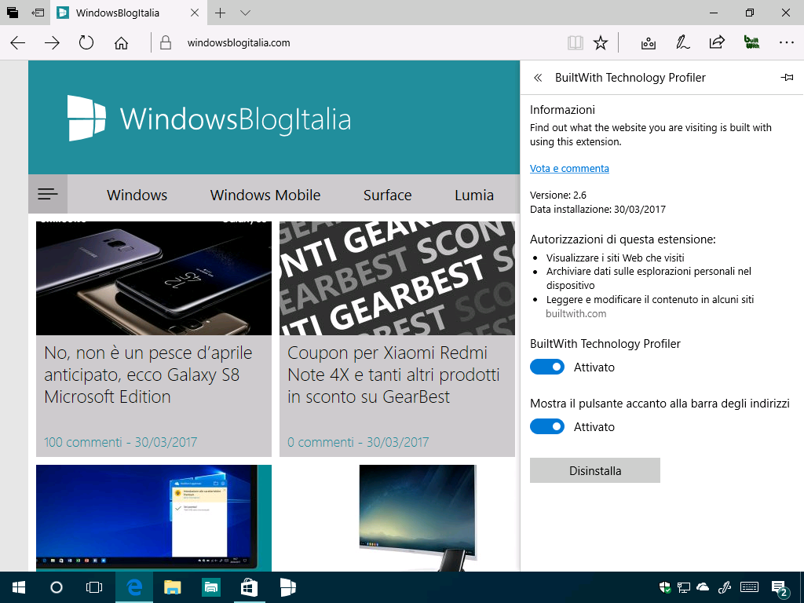This screenshot has height=603, width=804.
Task: Disable the BuiltWith Technology Profiler extension
Action: click(547, 367)
